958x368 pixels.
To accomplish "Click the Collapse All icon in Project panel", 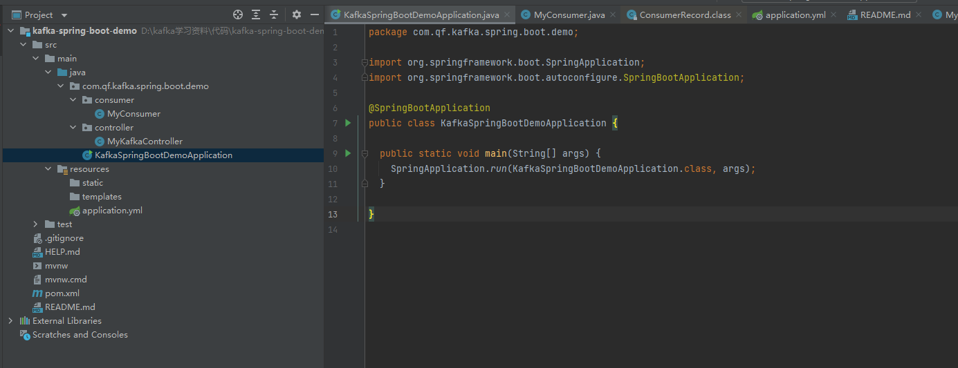I will click(x=274, y=14).
